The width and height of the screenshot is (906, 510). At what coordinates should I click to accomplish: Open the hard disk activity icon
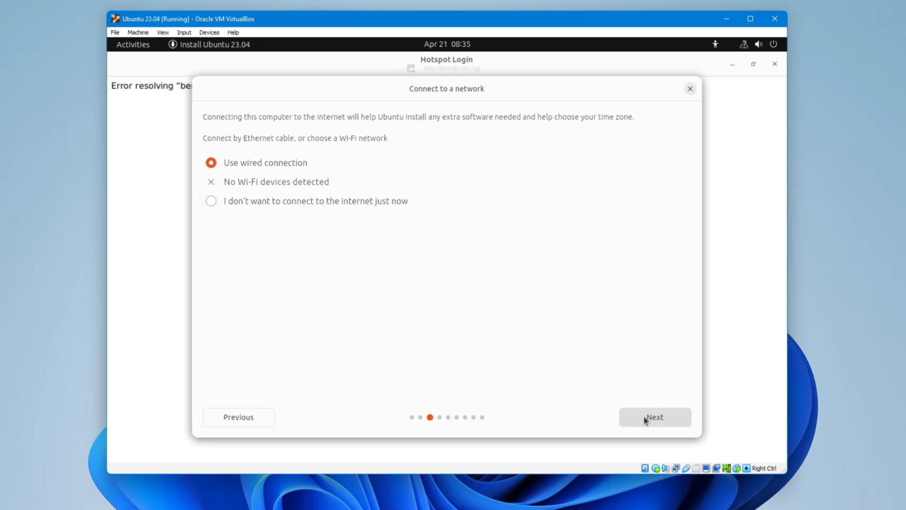(645, 467)
